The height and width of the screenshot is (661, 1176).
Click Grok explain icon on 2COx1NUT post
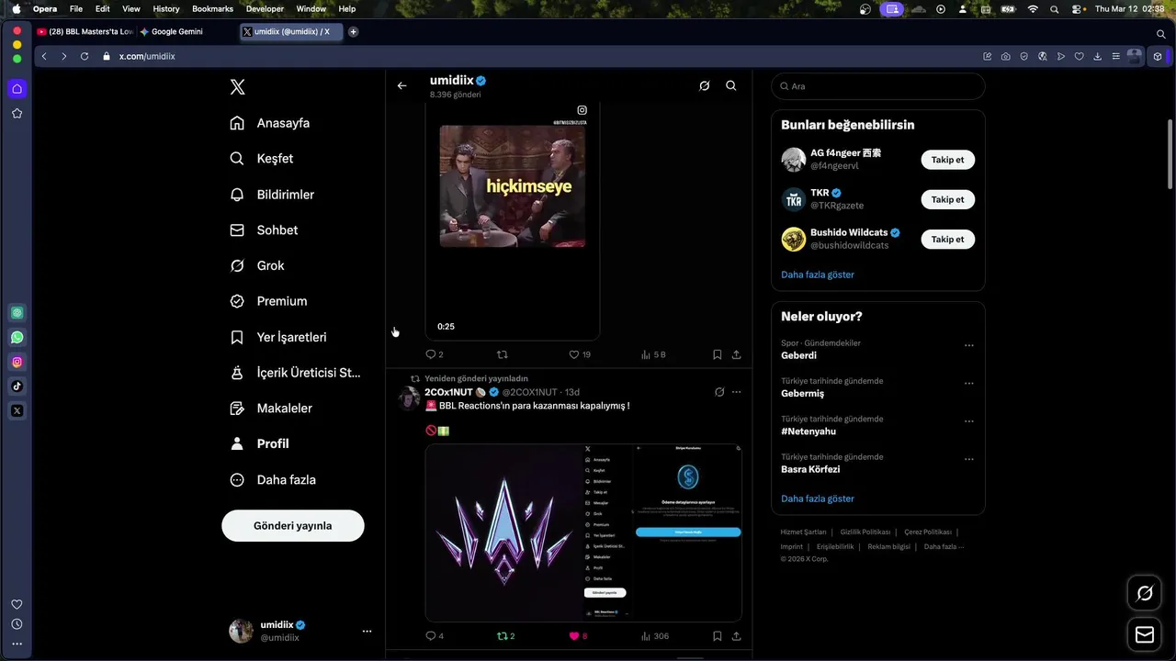point(719,392)
